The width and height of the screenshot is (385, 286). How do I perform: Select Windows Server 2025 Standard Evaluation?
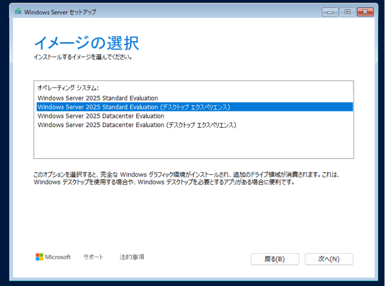click(x=98, y=98)
